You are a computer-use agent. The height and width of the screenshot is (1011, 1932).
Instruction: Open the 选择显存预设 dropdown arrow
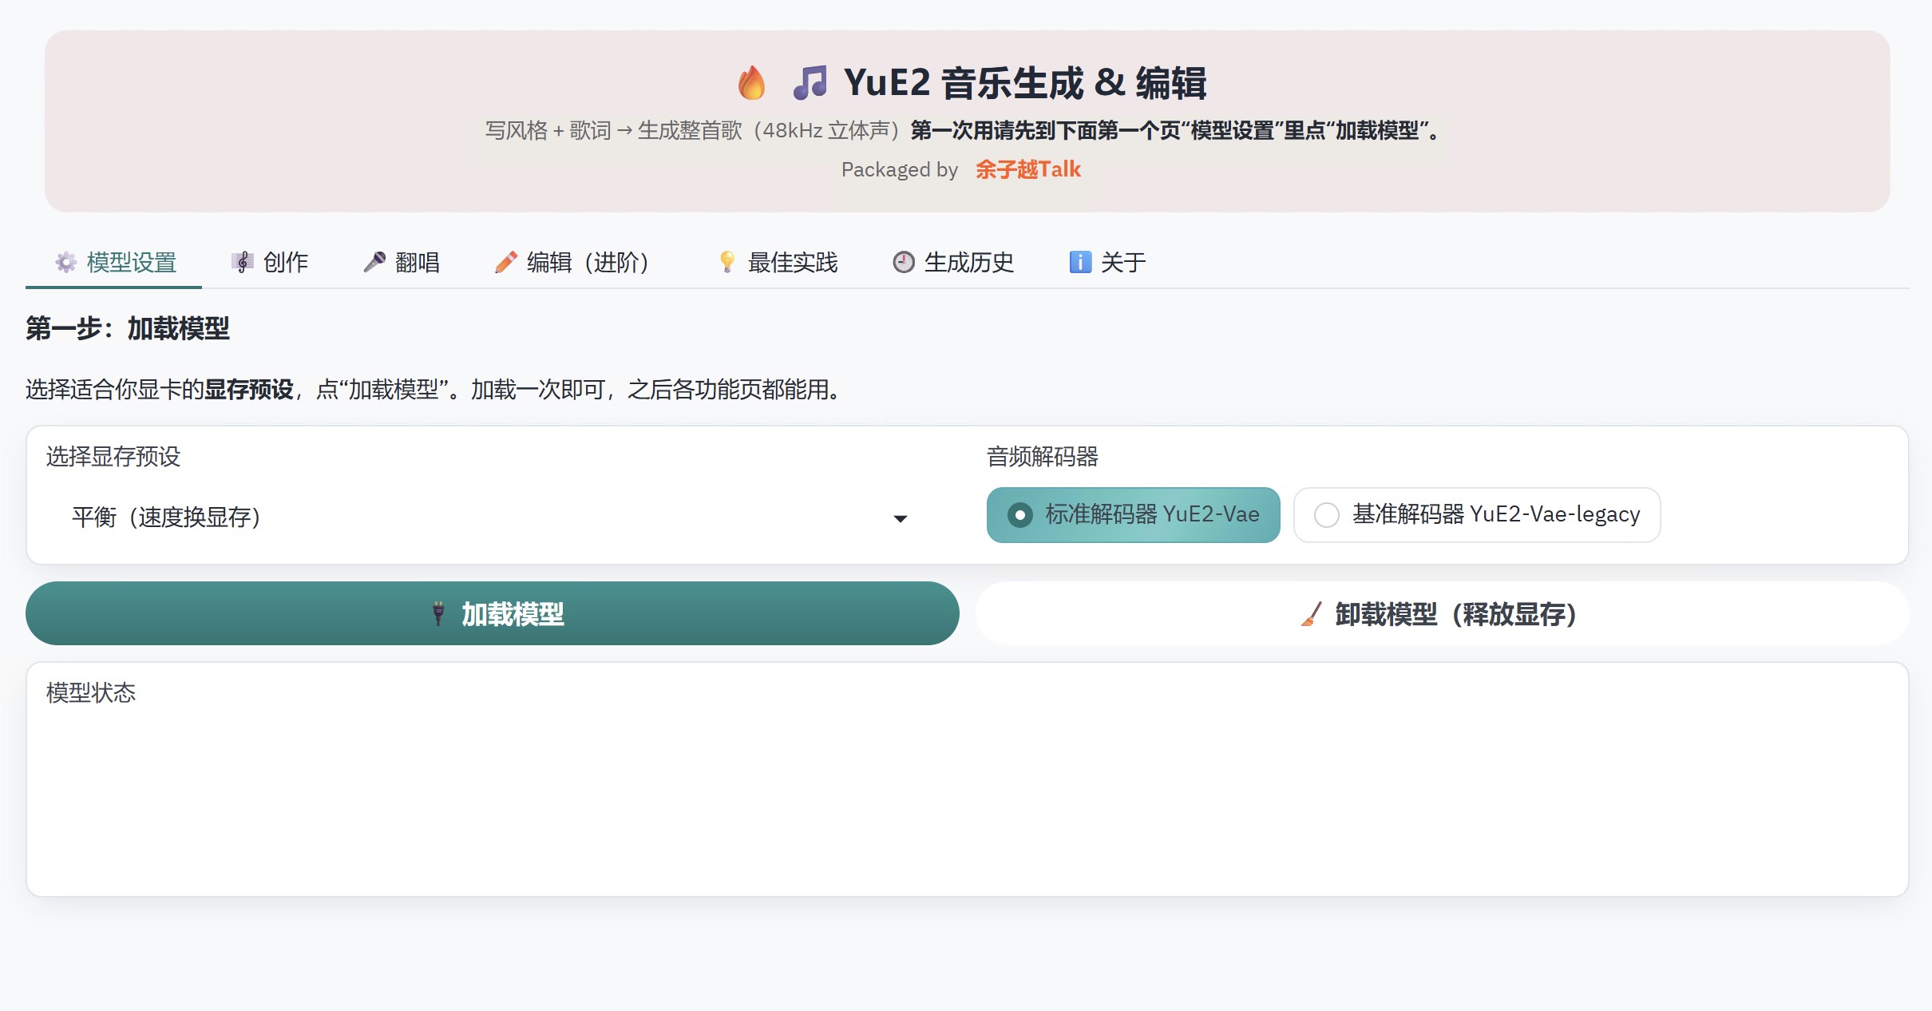(901, 518)
